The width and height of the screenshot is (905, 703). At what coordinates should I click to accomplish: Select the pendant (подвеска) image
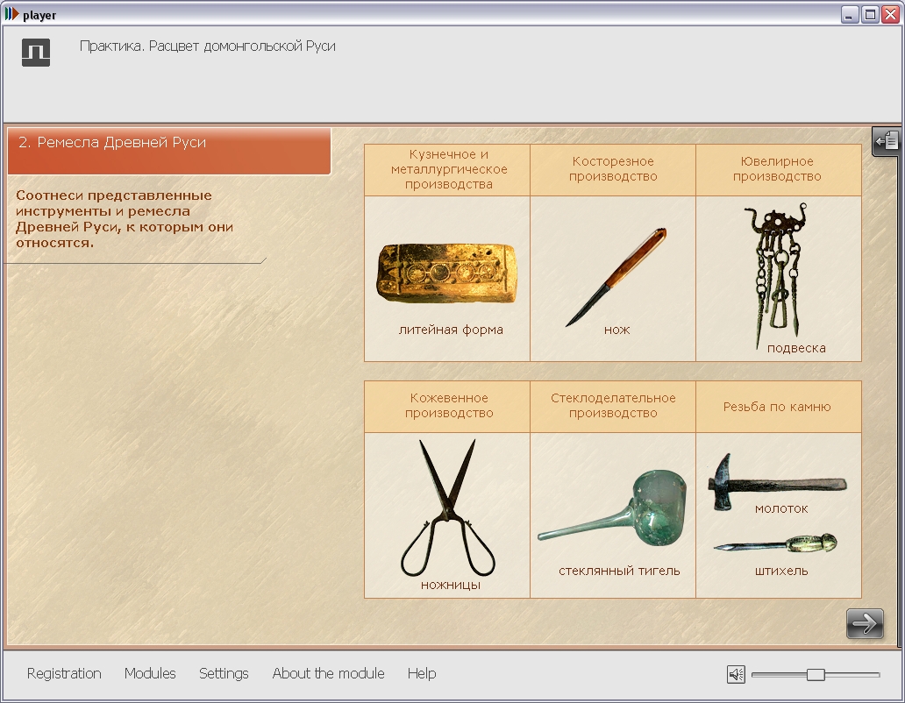pos(777,275)
